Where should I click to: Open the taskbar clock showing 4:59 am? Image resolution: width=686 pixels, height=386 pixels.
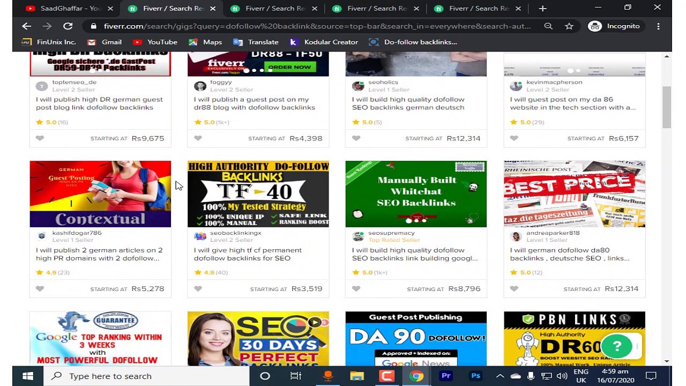tap(615, 376)
